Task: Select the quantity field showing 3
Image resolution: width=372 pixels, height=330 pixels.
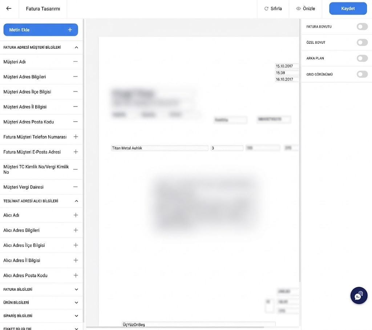Action: tap(227, 148)
